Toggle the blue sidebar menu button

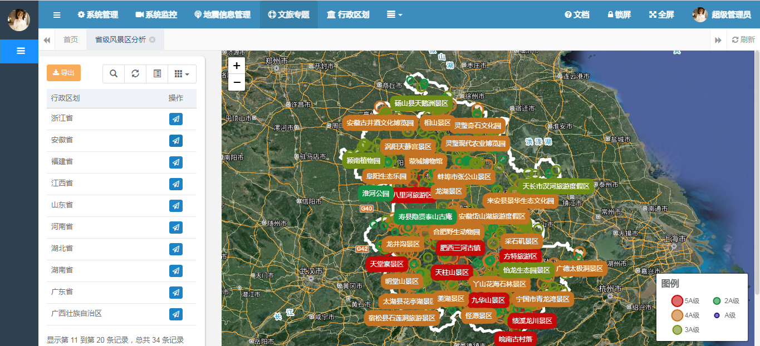(x=19, y=51)
